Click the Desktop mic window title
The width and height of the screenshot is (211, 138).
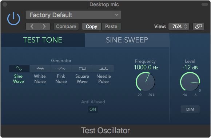(104, 5)
